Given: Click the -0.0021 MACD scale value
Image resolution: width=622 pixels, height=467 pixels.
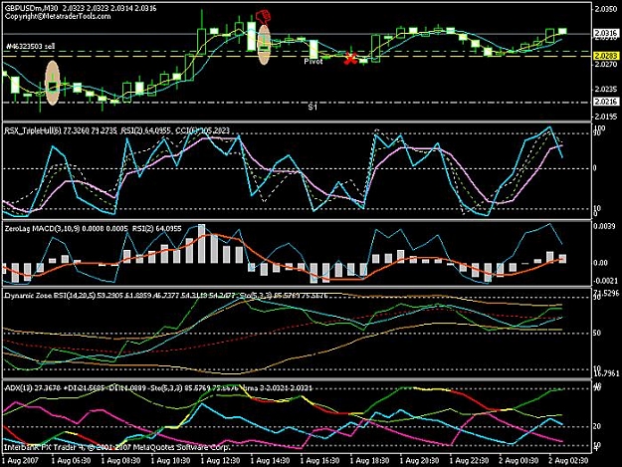Looking at the screenshot, I should 606,281.
